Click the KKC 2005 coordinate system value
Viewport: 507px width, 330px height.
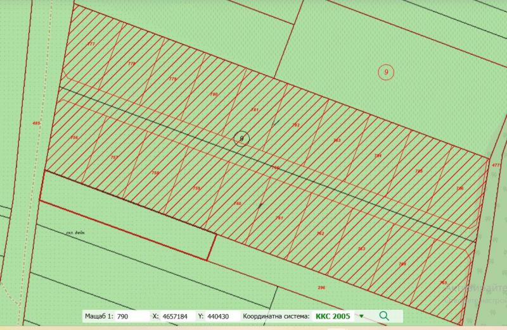pyautogui.click(x=334, y=315)
